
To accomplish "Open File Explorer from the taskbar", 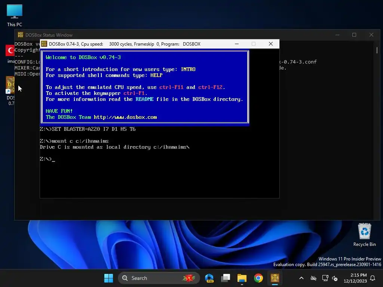I will [x=242, y=278].
